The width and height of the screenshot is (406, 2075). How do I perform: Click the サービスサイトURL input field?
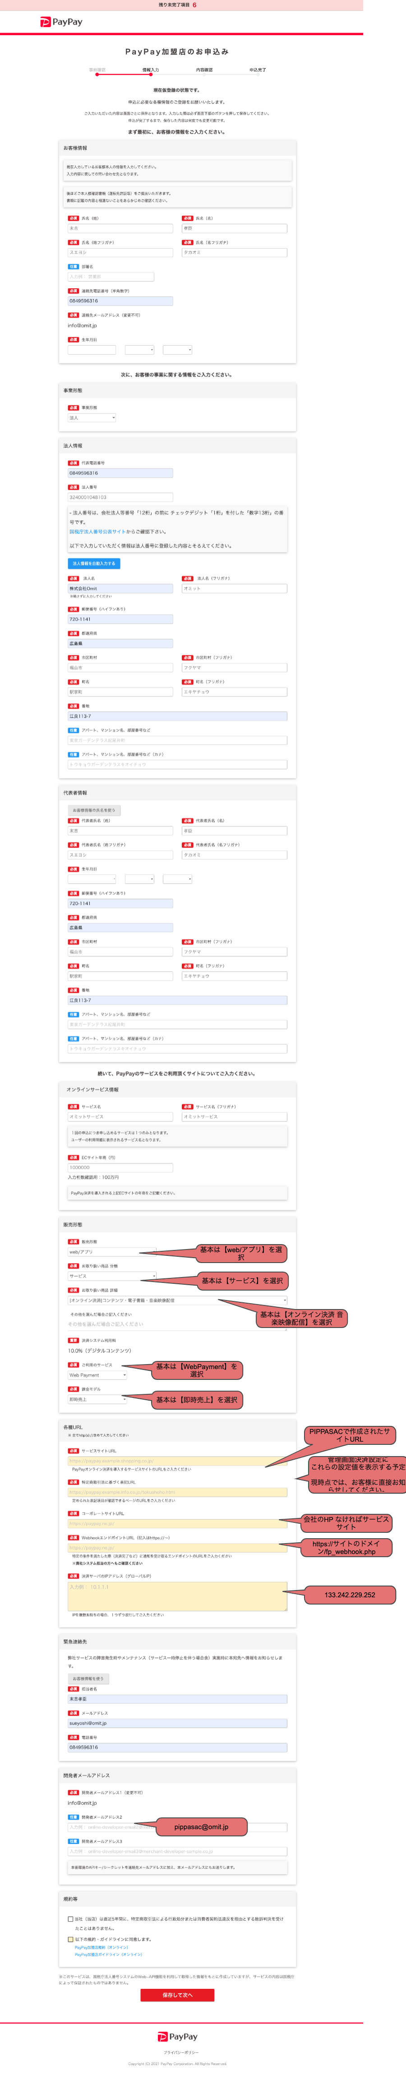pos(177,1461)
